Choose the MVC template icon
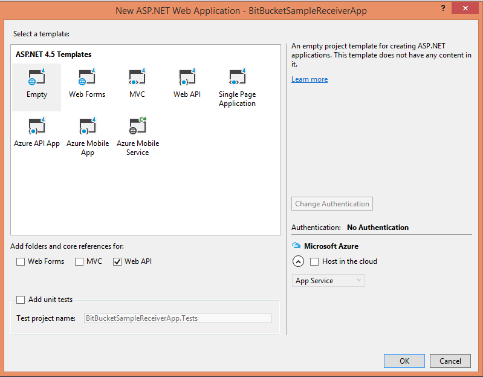The image size is (483, 377). [137, 77]
